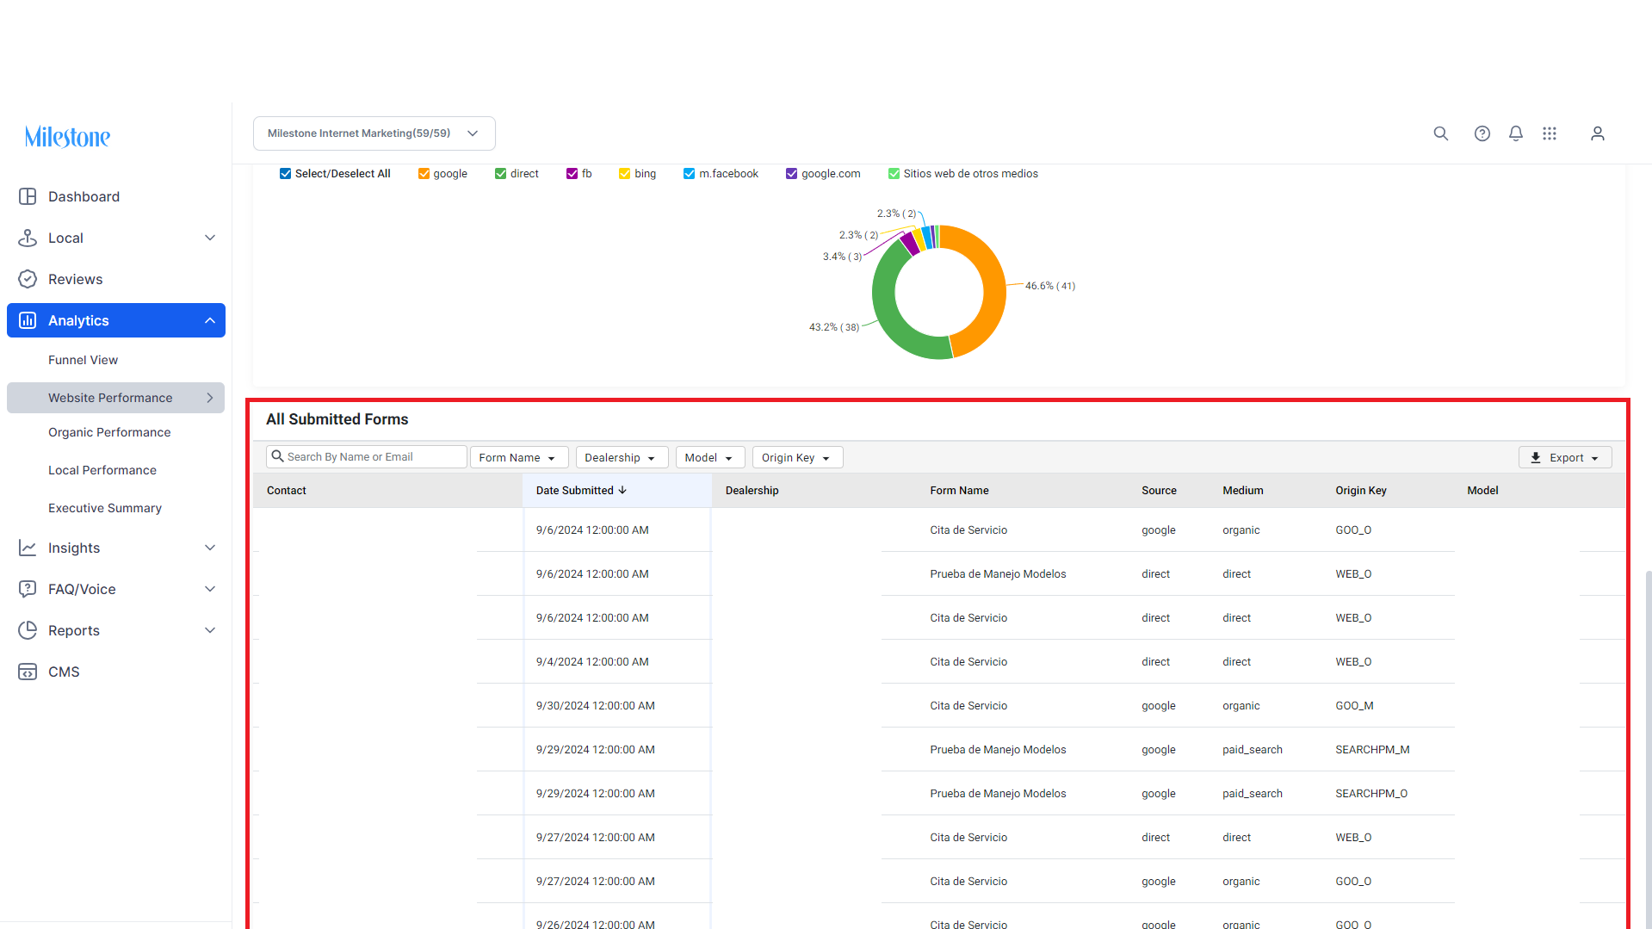Screen dimensions: 1652x929
Task: Open the user profile icon
Action: (1597, 133)
